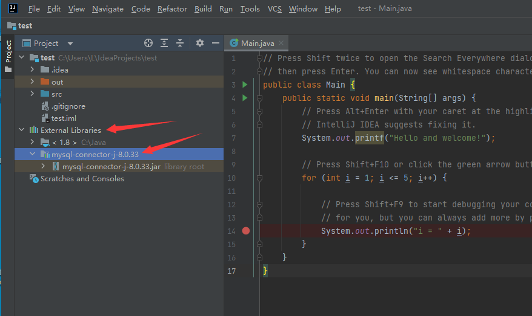Run class Main with gutter arrow

point(245,85)
